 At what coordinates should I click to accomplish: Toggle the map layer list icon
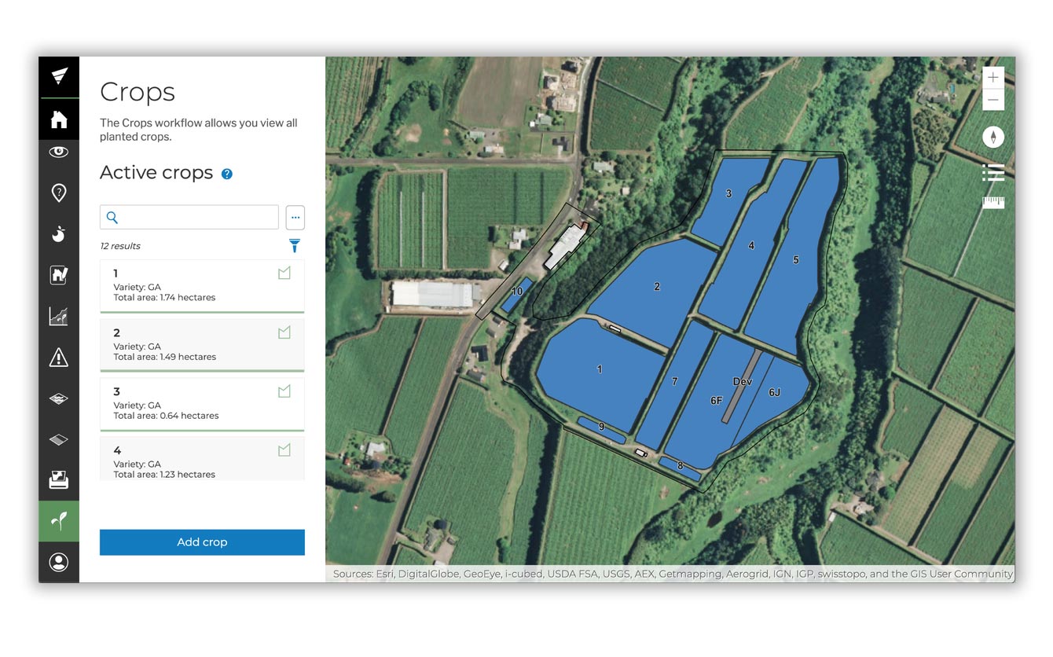click(993, 172)
